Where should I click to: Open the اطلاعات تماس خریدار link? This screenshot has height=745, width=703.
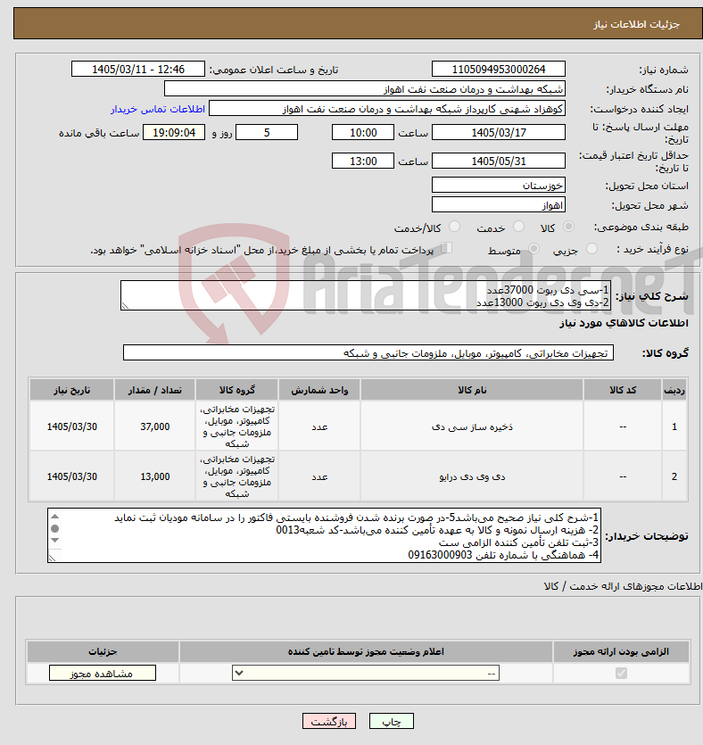pos(158,109)
